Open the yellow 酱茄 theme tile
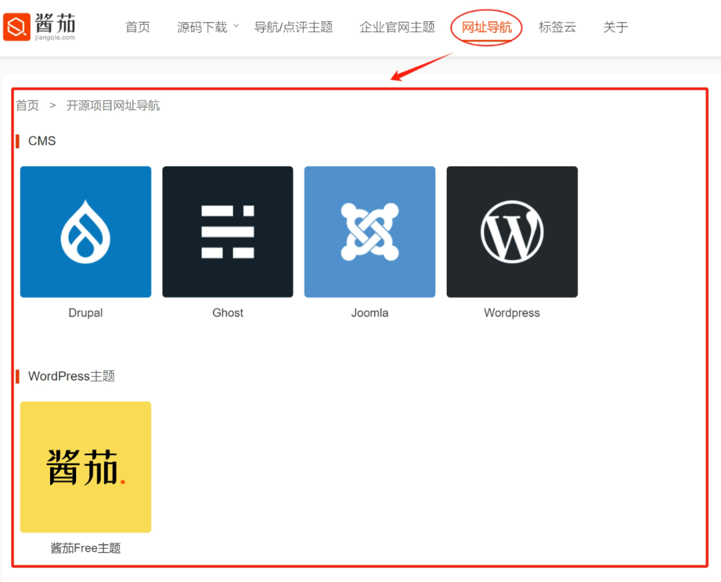The height and width of the screenshot is (582, 721). [85, 467]
